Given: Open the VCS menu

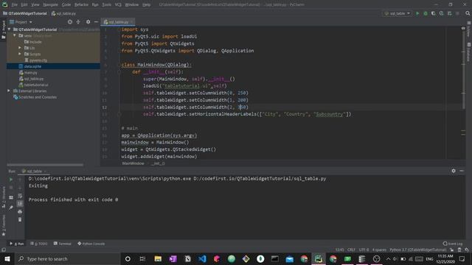Looking at the screenshot, I should tap(118, 5).
